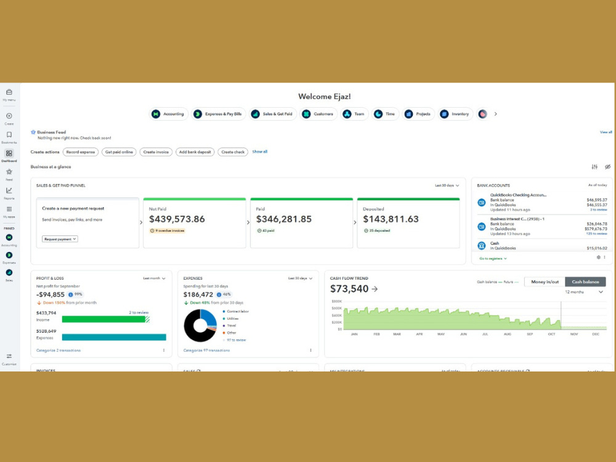
Task: Click the Record expense button
Action: [x=81, y=152]
